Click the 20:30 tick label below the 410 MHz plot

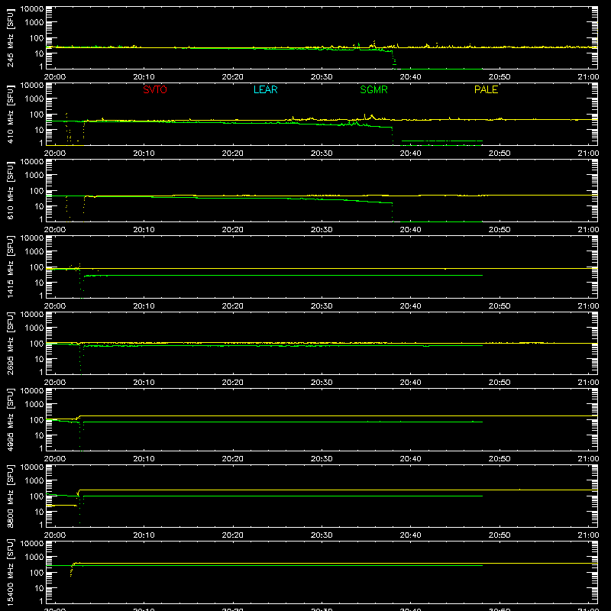tap(322, 154)
